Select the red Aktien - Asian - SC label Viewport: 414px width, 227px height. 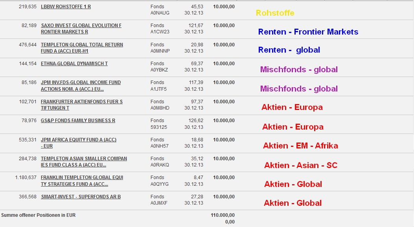(x=301, y=165)
